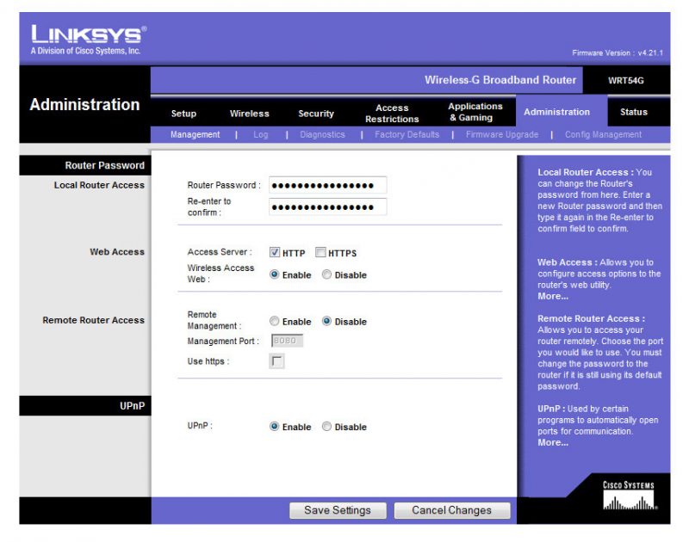This screenshot has height=542, width=689.
Task: Select Disable for Wireless Access Web
Action: [x=326, y=274]
